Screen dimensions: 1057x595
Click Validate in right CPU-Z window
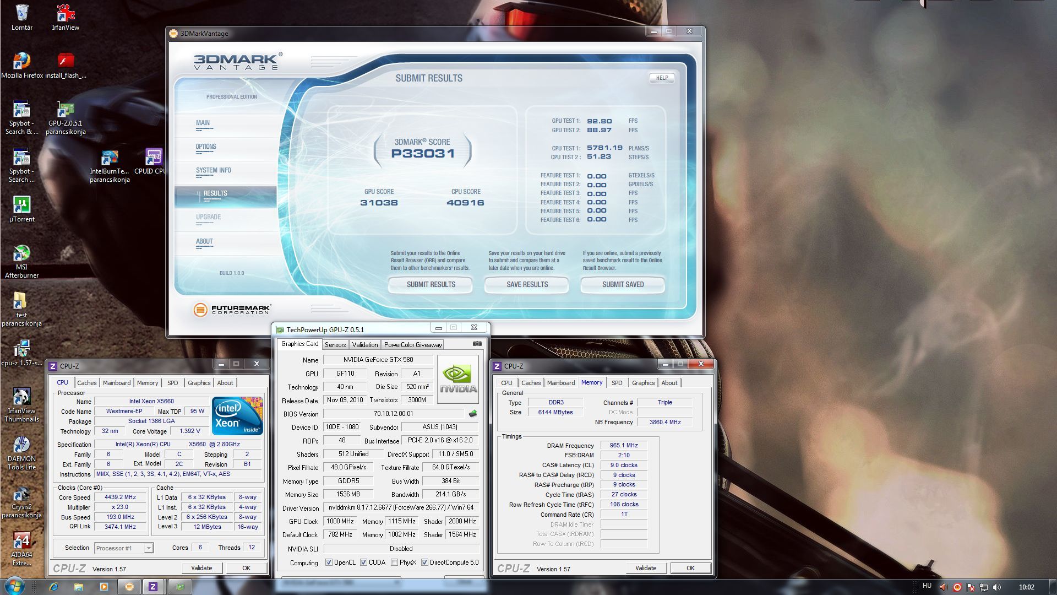click(646, 568)
